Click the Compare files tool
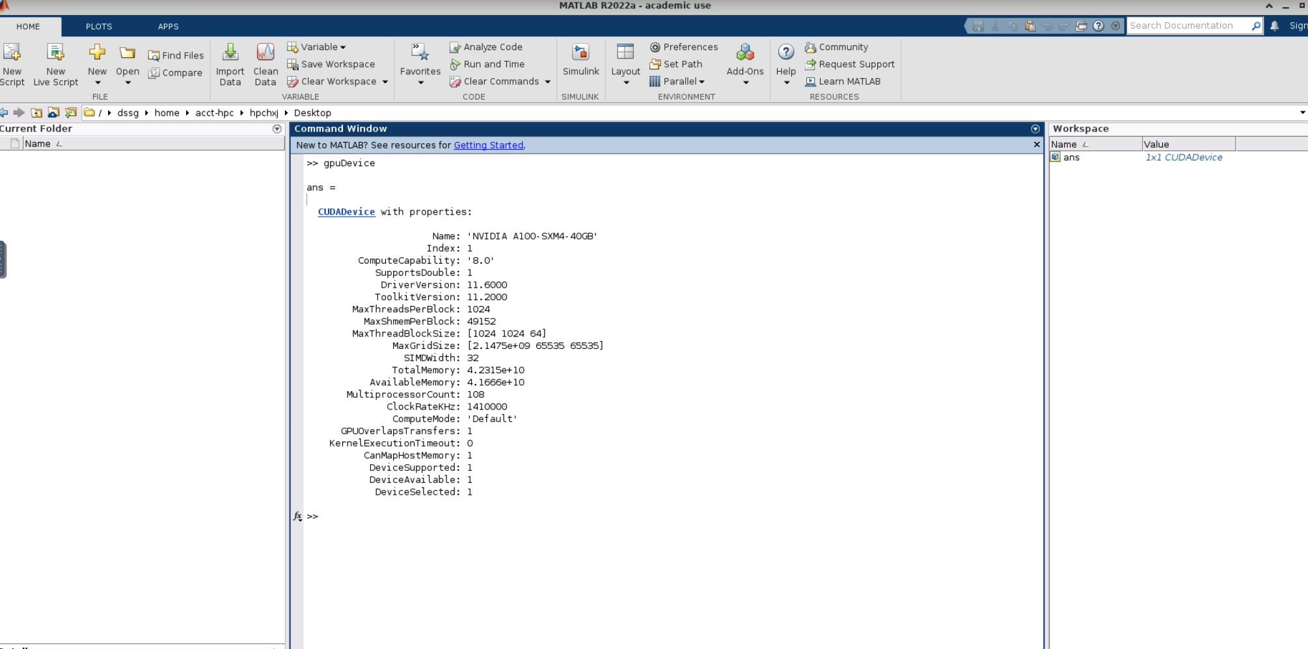1308x649 pixels. click(175, 73)
